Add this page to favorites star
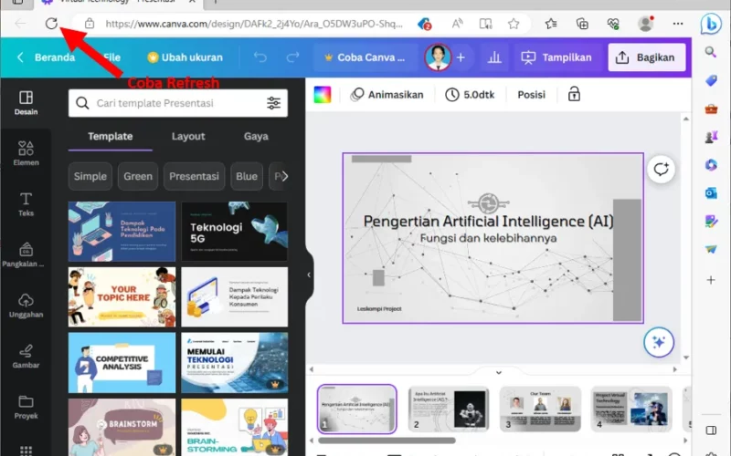The width and height of the screenshot is (731, 456). pos(514,24)
